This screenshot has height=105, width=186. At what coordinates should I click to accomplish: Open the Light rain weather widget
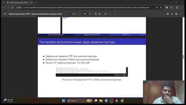point(8,101)
